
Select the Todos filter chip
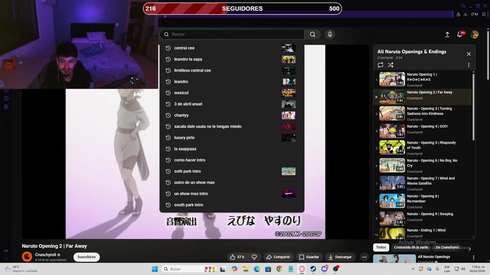(381, 247)
